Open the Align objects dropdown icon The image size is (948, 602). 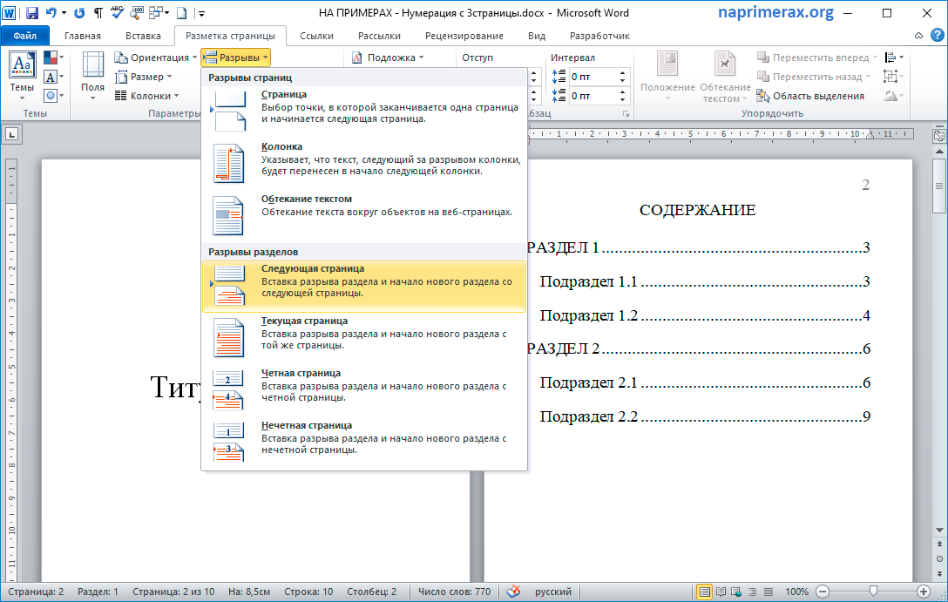[894, 57]
